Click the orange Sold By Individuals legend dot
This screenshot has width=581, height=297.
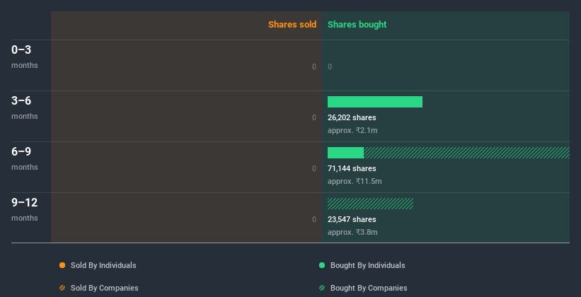coord(62,265)
